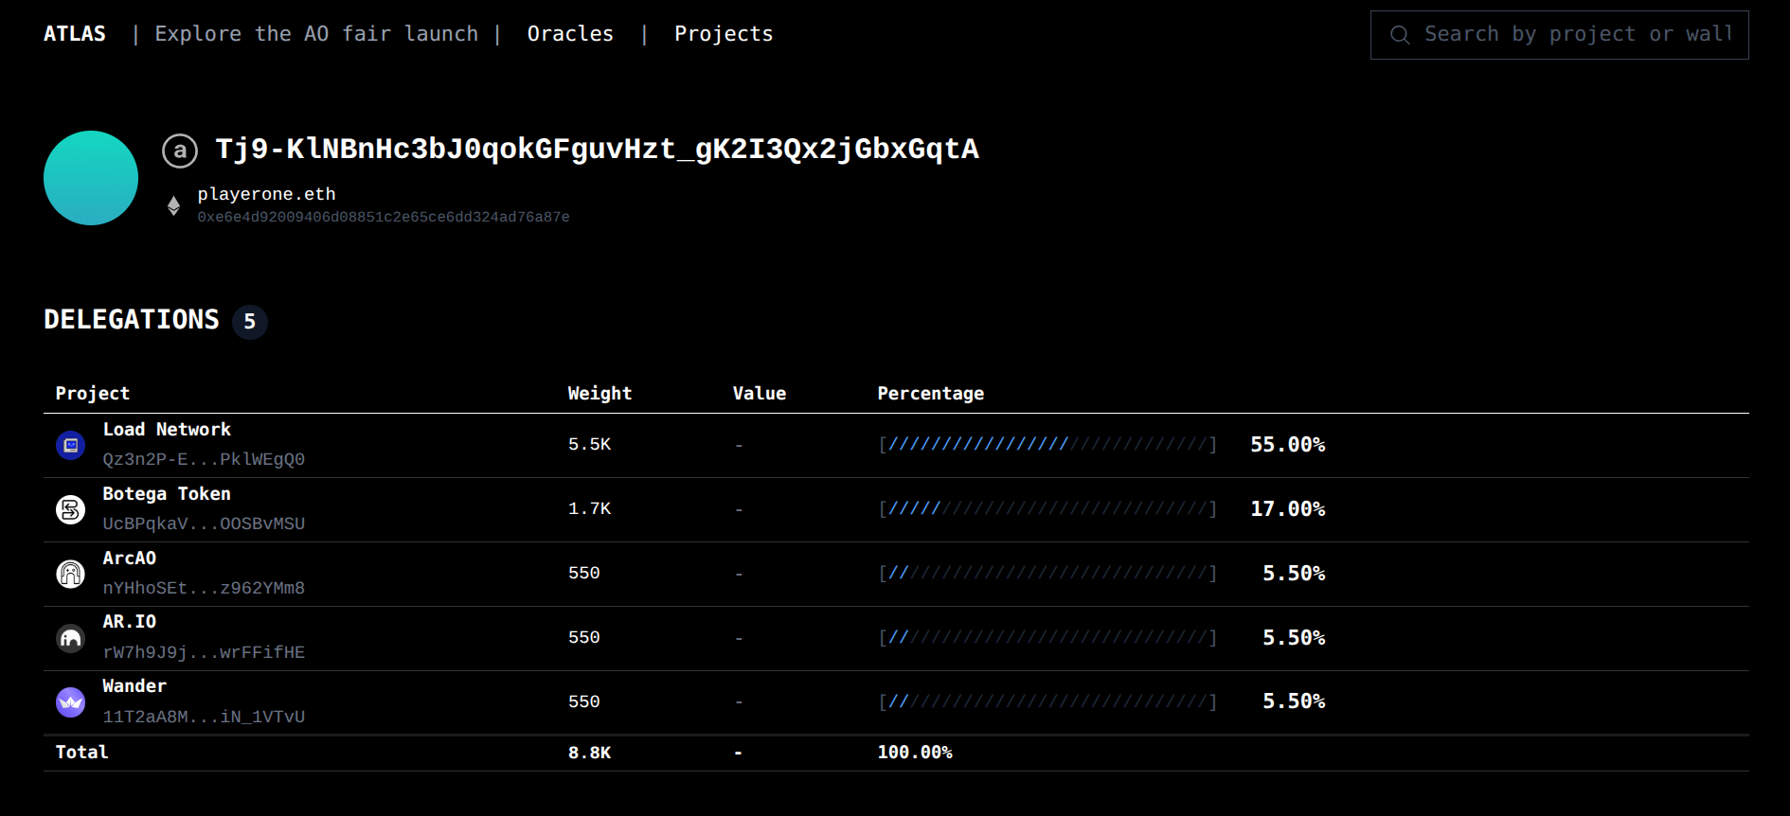Image resolution: width=1790 pixels, height=816 pixels.
Task: Go to ATLAS home logo
Action: tap(75, 34)
